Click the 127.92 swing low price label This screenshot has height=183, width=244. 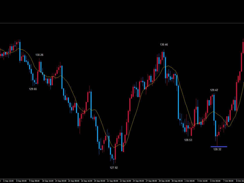click(x=114, y=168)
